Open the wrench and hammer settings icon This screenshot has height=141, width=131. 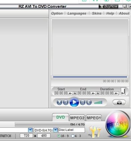95,132
